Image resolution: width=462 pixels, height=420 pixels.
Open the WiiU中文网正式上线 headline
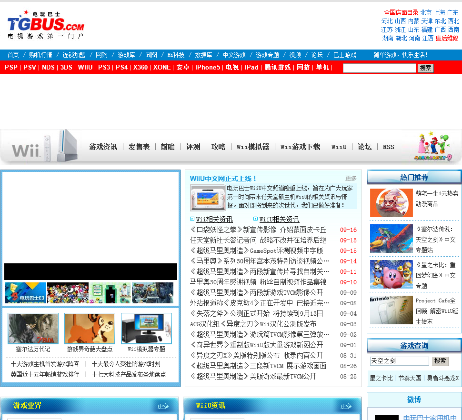click(223, 179)
